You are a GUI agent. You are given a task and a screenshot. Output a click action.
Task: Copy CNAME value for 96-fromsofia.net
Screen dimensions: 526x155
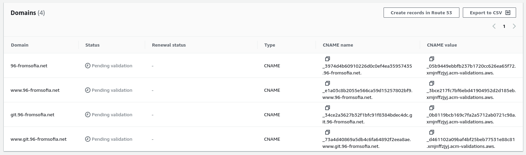(432, 59)
